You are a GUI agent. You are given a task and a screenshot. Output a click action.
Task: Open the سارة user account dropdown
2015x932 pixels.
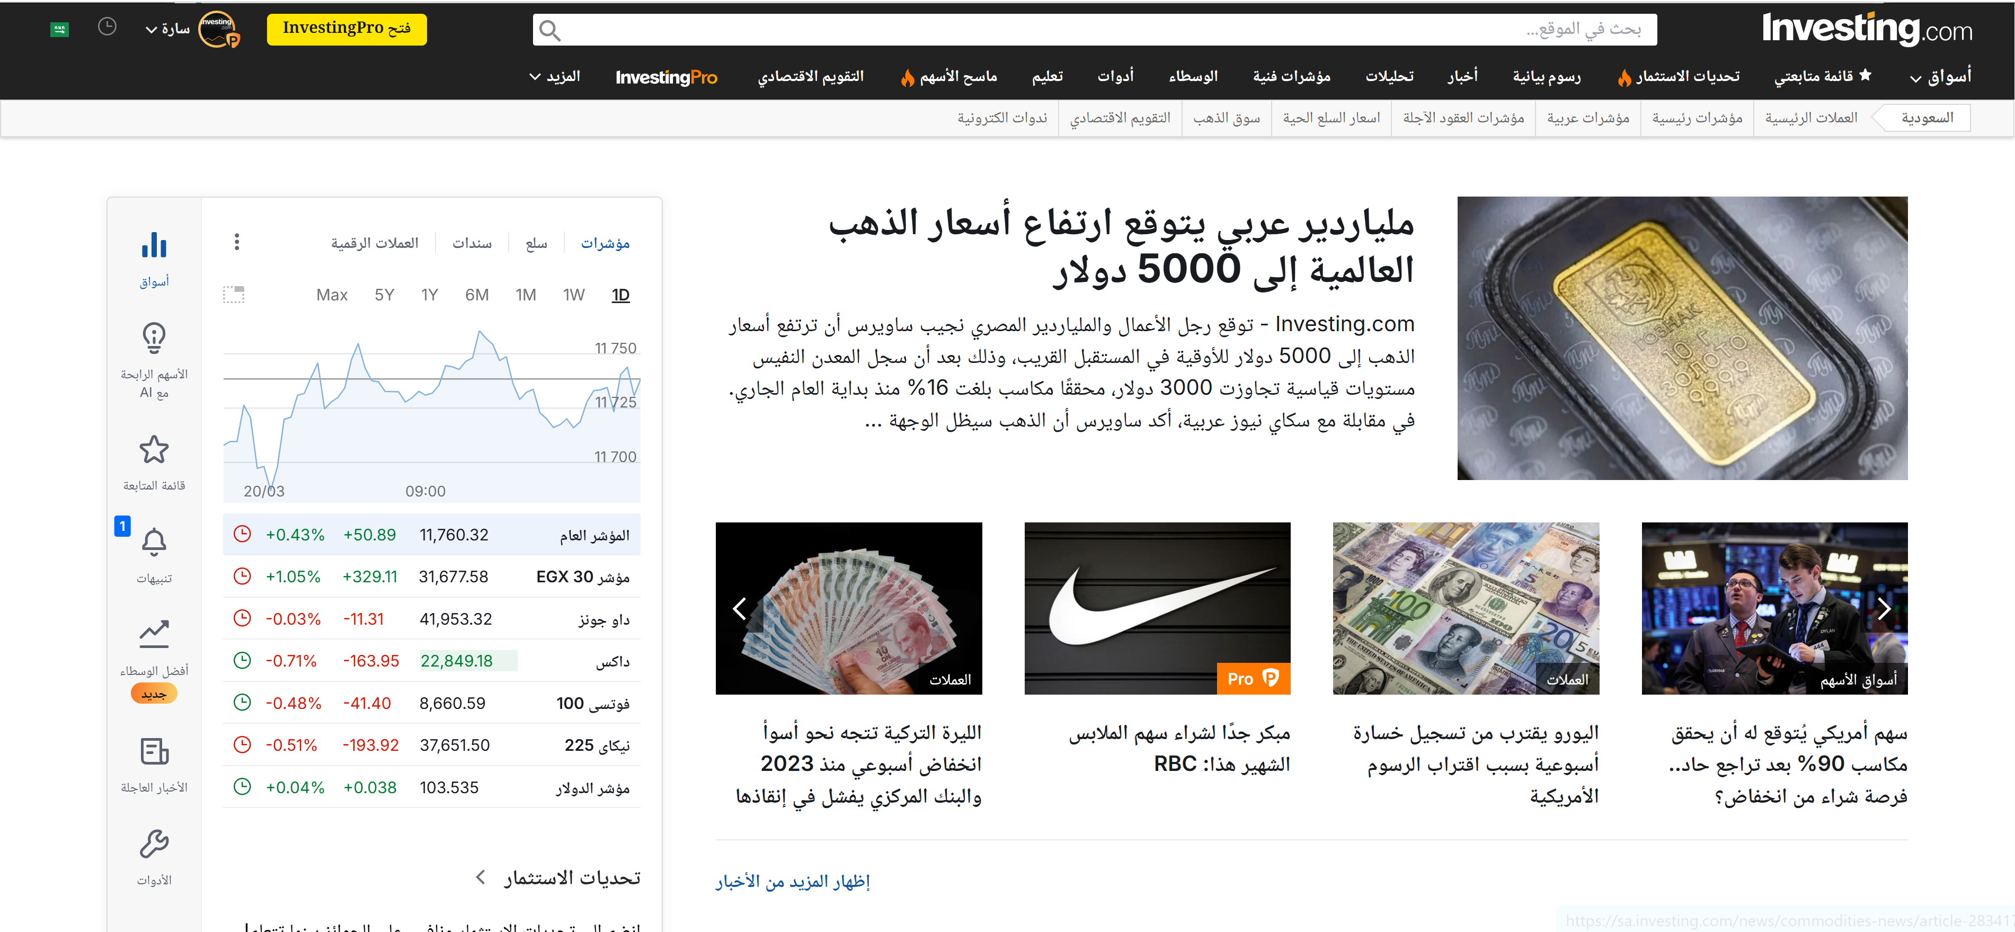167,30
